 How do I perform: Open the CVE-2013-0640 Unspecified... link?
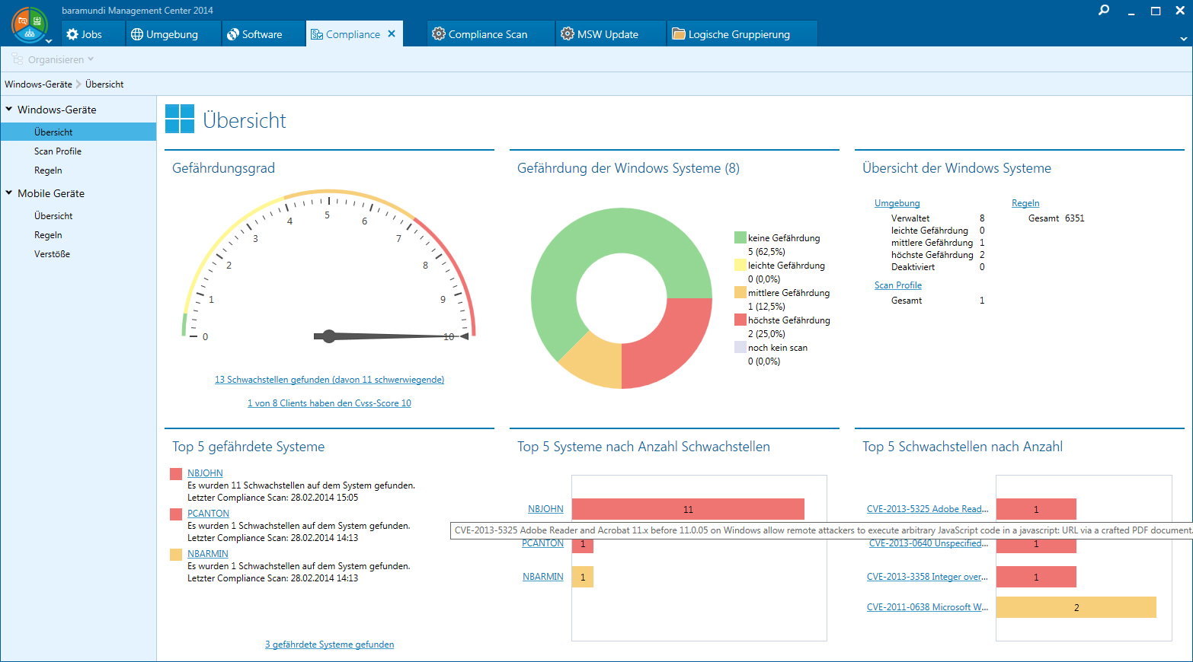(929, 543)
